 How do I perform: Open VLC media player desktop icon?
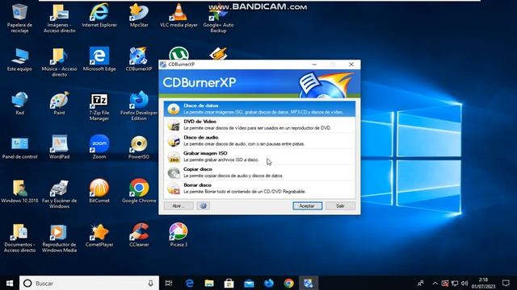(179, 15)
